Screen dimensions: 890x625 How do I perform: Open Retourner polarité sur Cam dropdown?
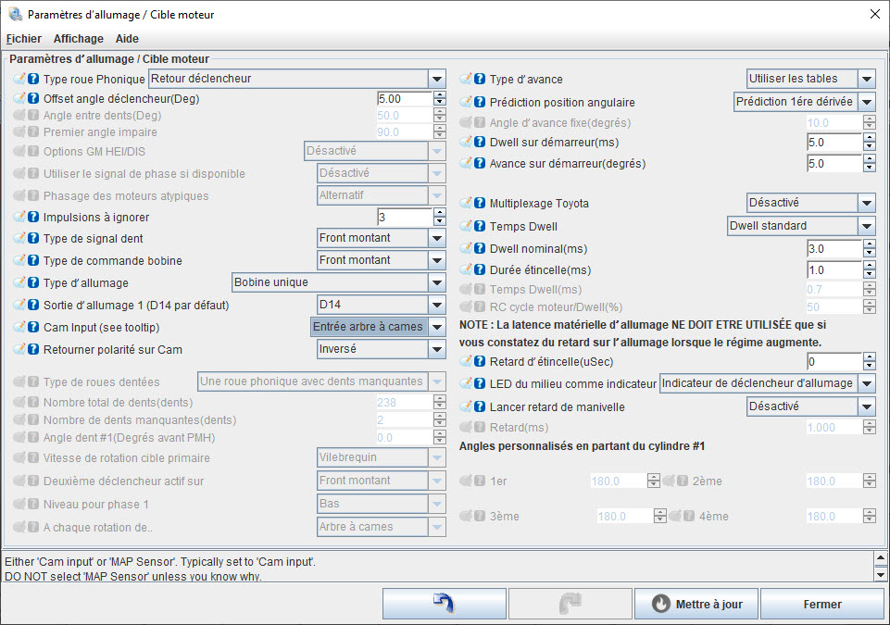click(x=437, y=349)
